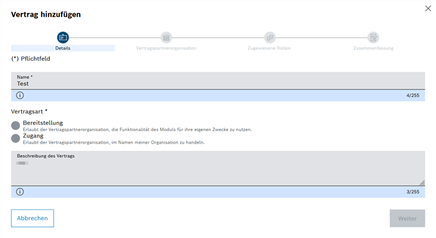Click the Vertrag hinzufügen title

click(46, 14)
